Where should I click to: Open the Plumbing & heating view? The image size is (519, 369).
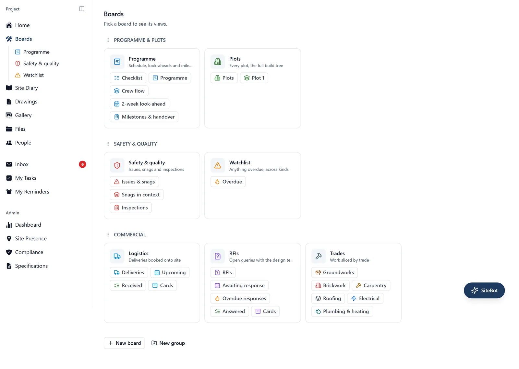point(342,311)
